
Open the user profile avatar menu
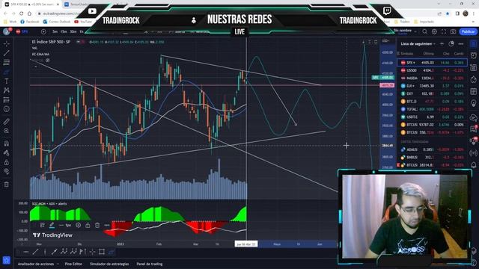[7, 31]
